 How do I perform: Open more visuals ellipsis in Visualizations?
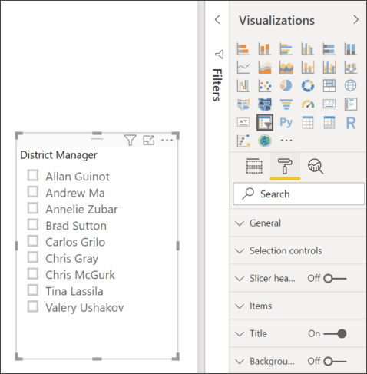coord(286,141)
